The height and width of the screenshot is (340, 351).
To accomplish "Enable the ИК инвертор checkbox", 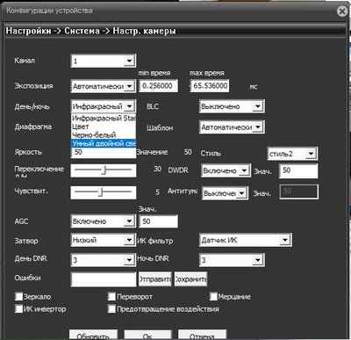I will [x=19, y=308].
